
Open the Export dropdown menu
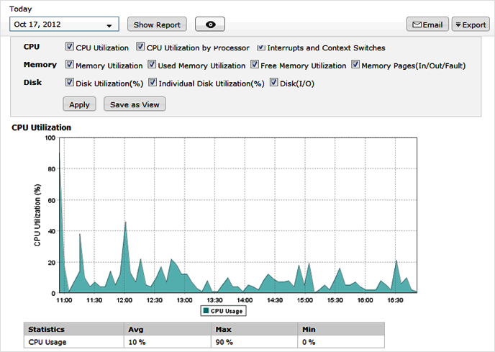coord(470,24)
